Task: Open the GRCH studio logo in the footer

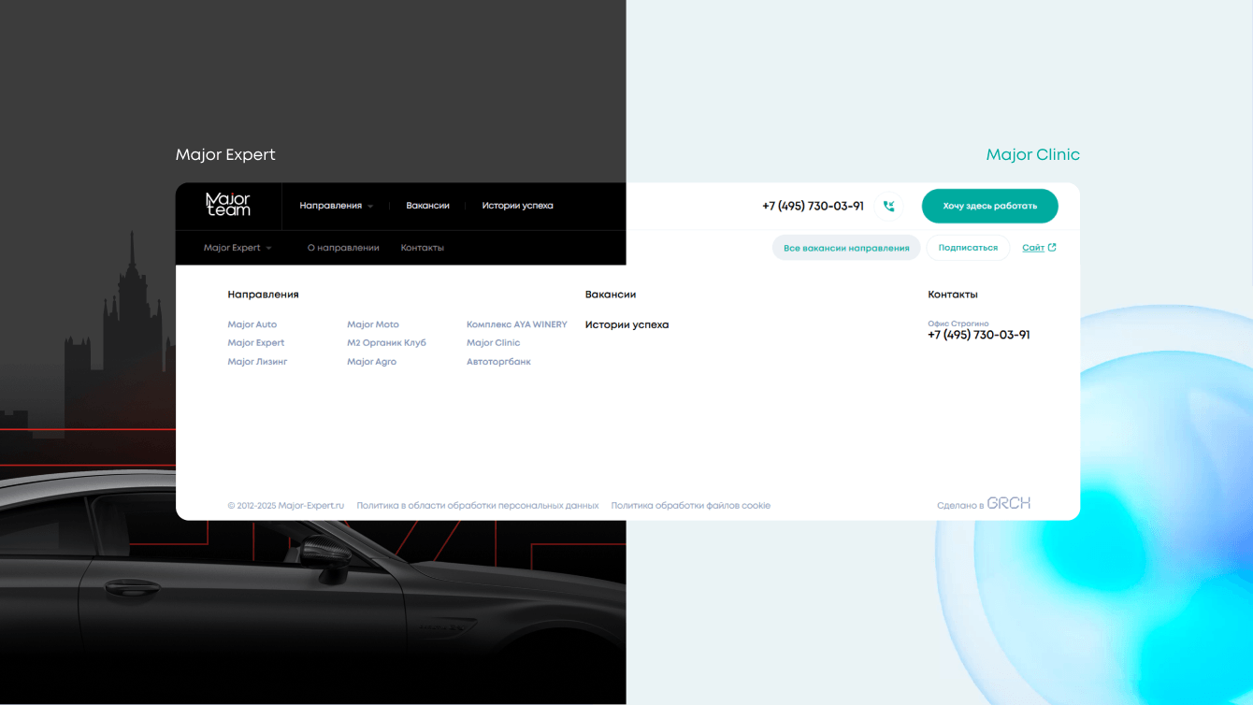Action: pos(1009,503)
